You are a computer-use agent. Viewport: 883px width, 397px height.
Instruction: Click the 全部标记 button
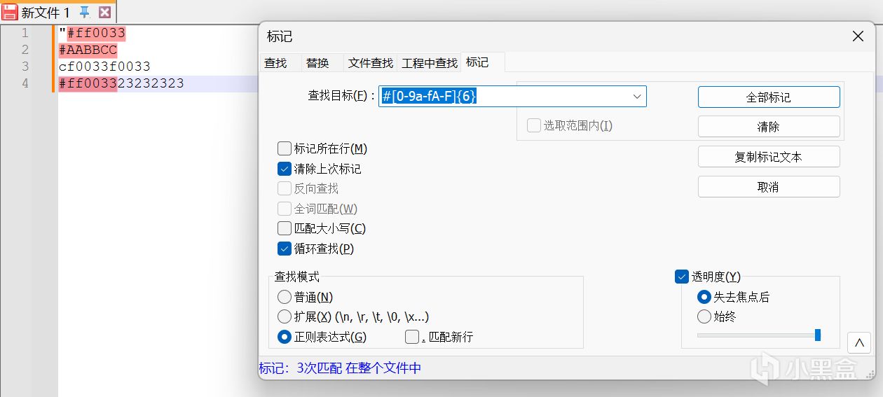pos(768,97)
